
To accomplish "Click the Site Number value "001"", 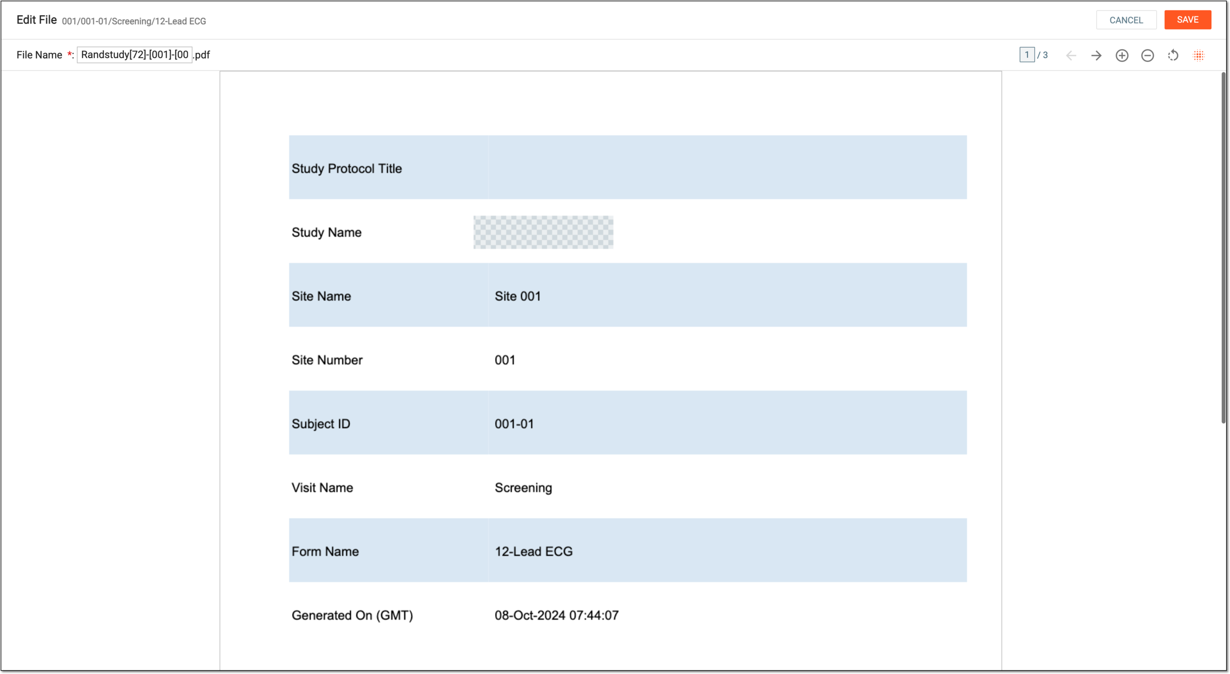I will click(505, 360).
